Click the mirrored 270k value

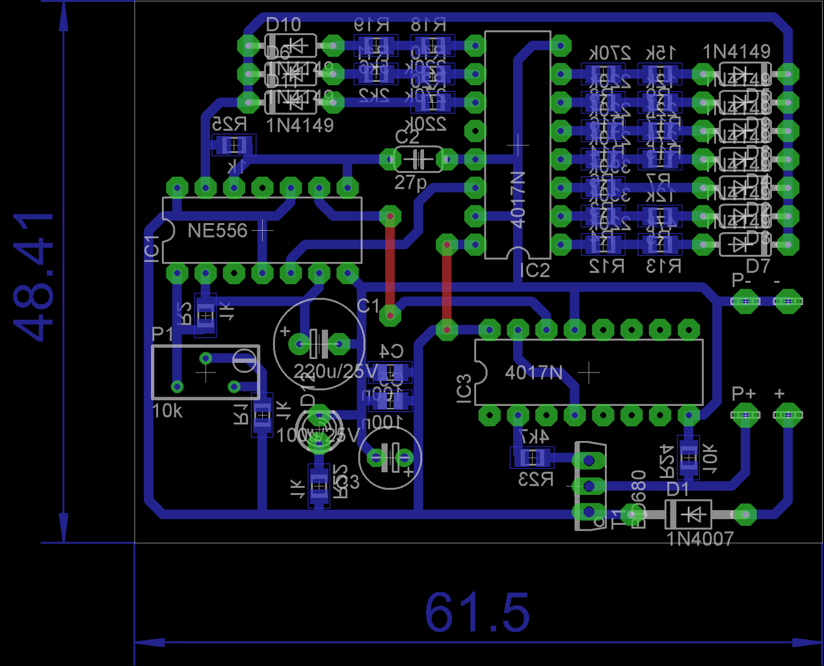[x=610, y=53]
